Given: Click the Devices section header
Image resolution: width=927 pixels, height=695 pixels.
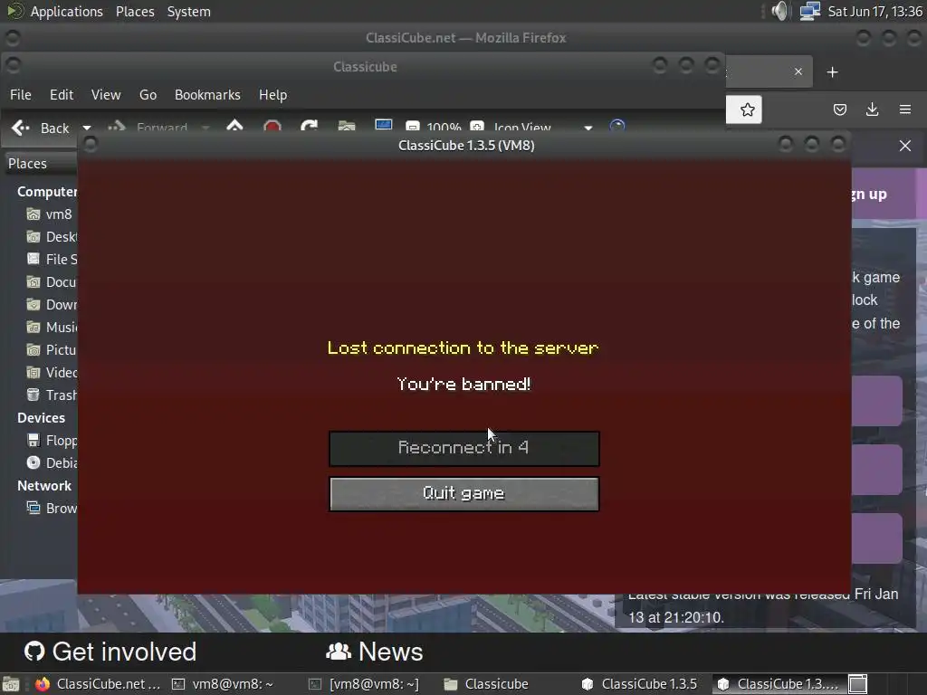Looking at the screenshot, I should 41,418.
